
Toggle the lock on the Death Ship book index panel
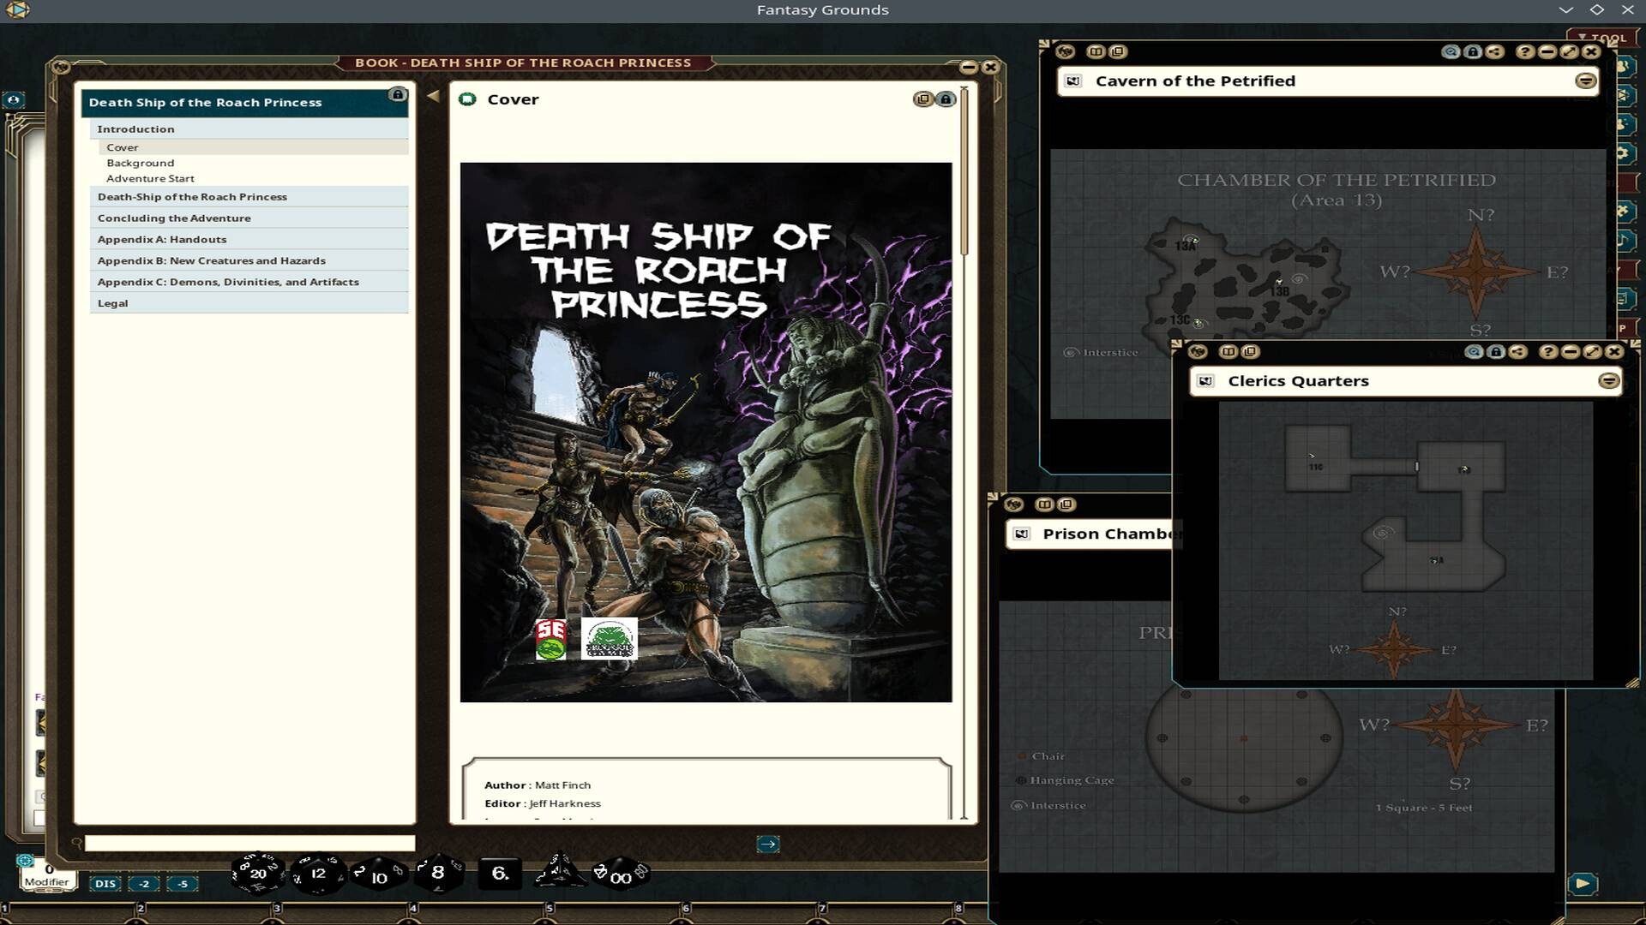tap(397, 95)
